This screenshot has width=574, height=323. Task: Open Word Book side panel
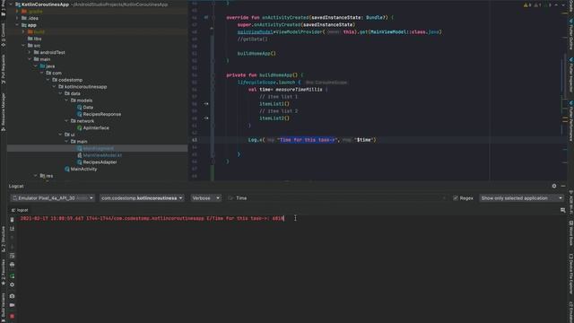(x=570, y=233)
